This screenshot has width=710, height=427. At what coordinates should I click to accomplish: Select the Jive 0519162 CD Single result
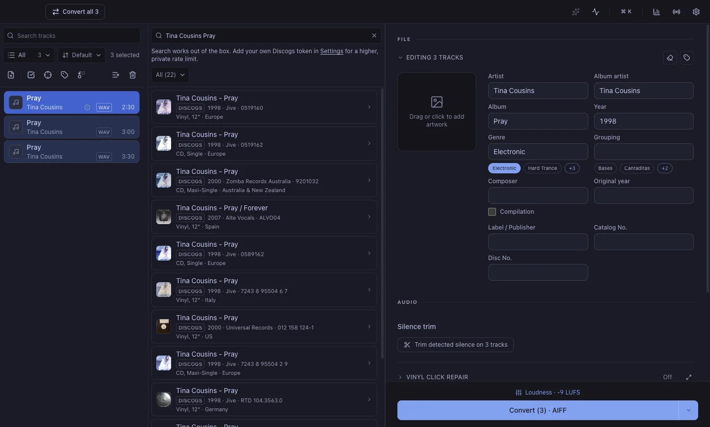(264, 144)
